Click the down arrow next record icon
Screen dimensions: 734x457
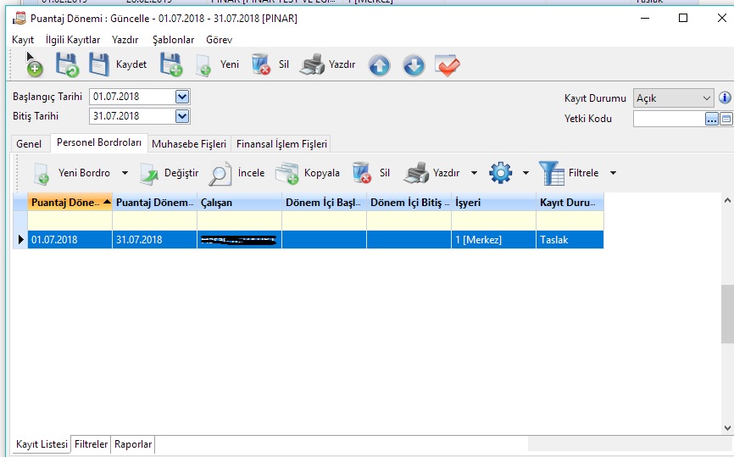(413, 65)
